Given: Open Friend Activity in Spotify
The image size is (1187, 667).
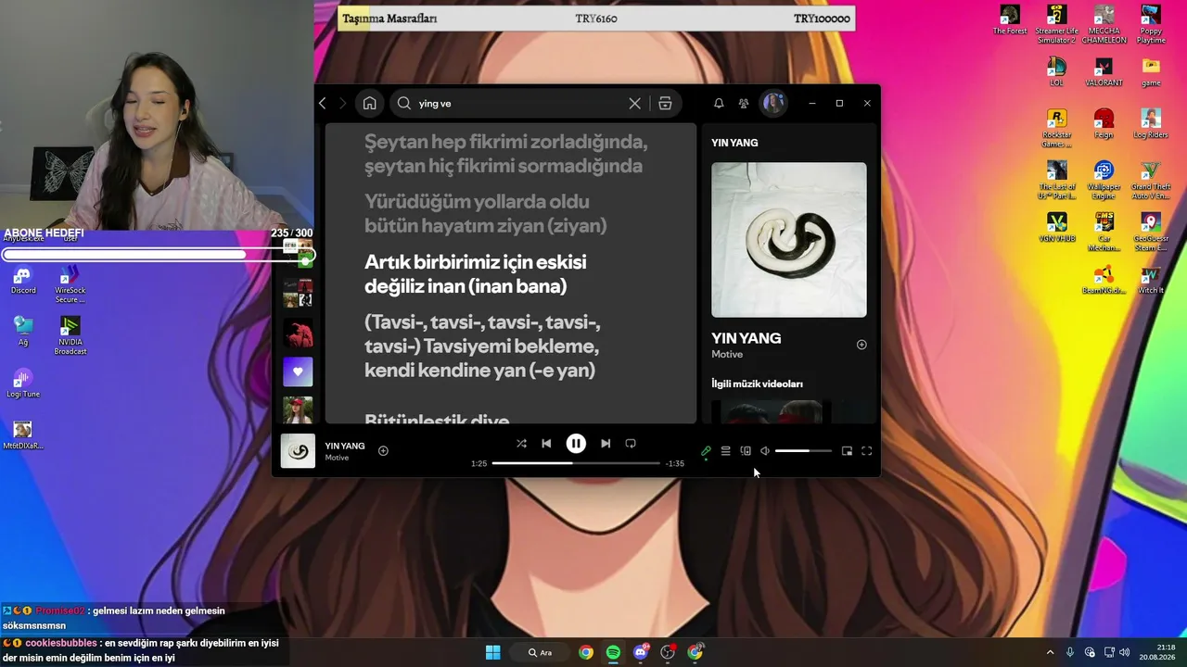Looking at the screenshot, I should 744,104.
